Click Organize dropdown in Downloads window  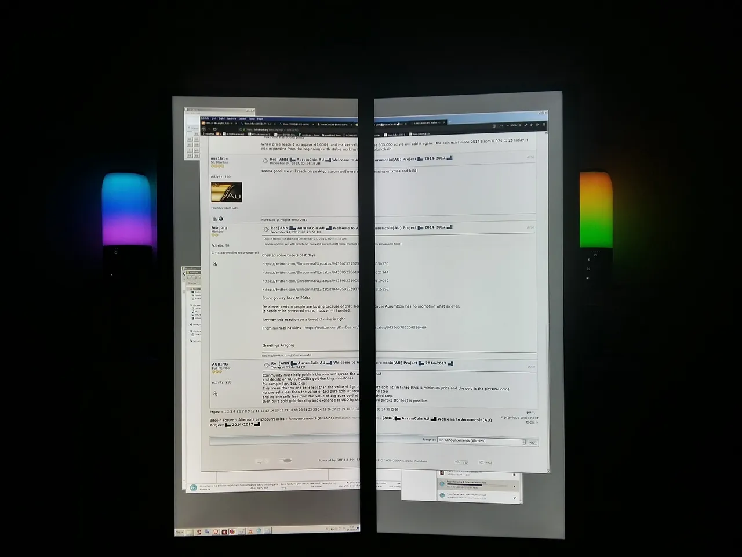192,283
